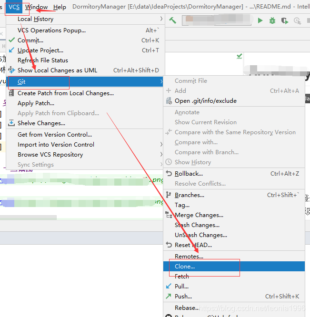Click Run with Coverage icon
310x317 pixels.
(284, 20)
